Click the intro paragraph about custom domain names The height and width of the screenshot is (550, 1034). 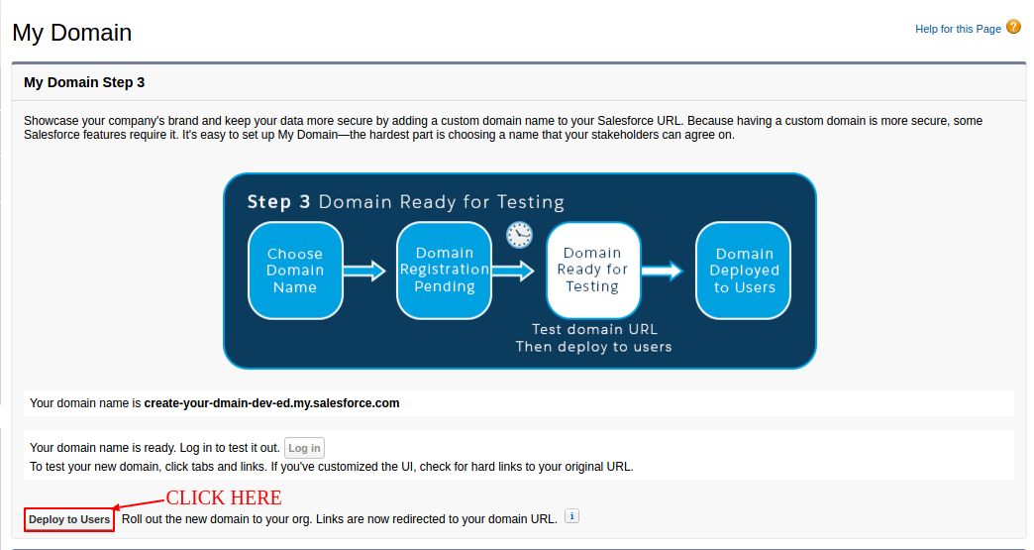pyautogui.click(x=502, y=127)
